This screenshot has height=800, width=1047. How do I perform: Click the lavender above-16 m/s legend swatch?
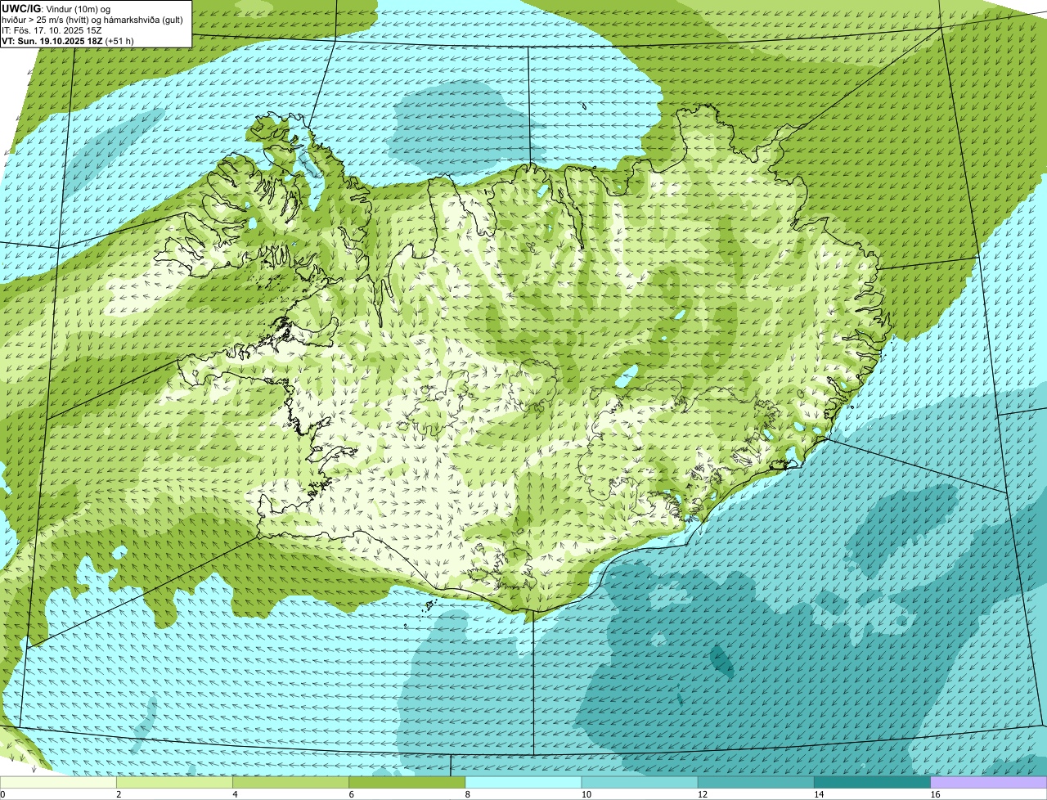point(989,783)
